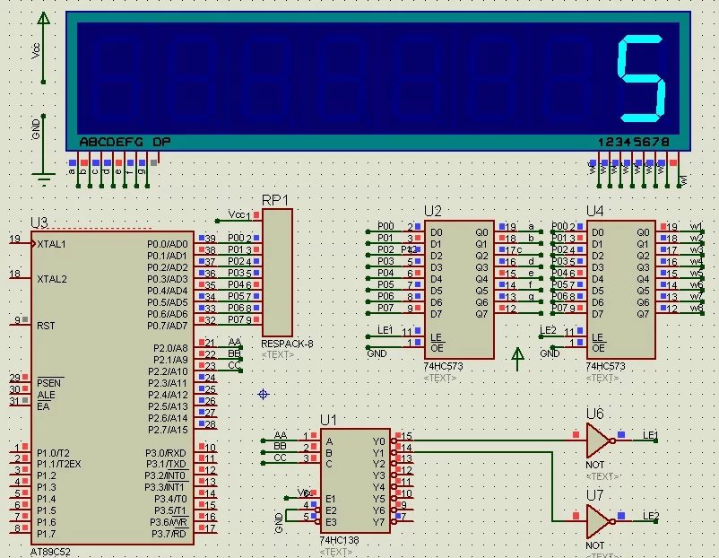Image resolution: width=719 pixels, height=558 pixels.
Task: Click the AA net label next to U3 P2.0
Action: (x=235, y=342)
